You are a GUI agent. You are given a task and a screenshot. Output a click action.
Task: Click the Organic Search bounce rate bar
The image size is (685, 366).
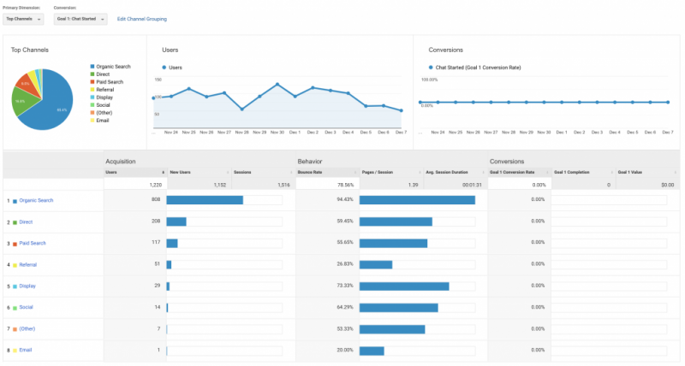pyautogui.click(x=417, y=200)
